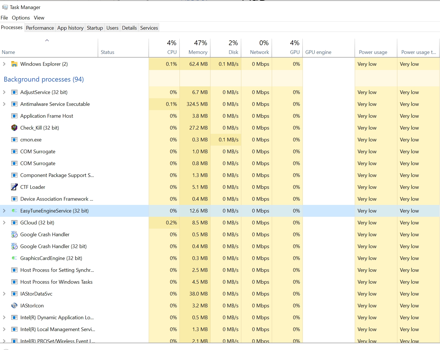Open the Options menu

coord(21,18)
